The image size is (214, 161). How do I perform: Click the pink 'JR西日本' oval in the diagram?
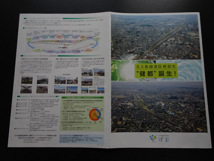[x=59, y=36]
